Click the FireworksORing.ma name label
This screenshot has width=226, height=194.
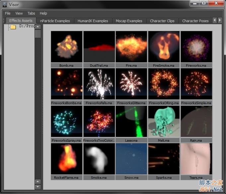click(x=164, y=103)
